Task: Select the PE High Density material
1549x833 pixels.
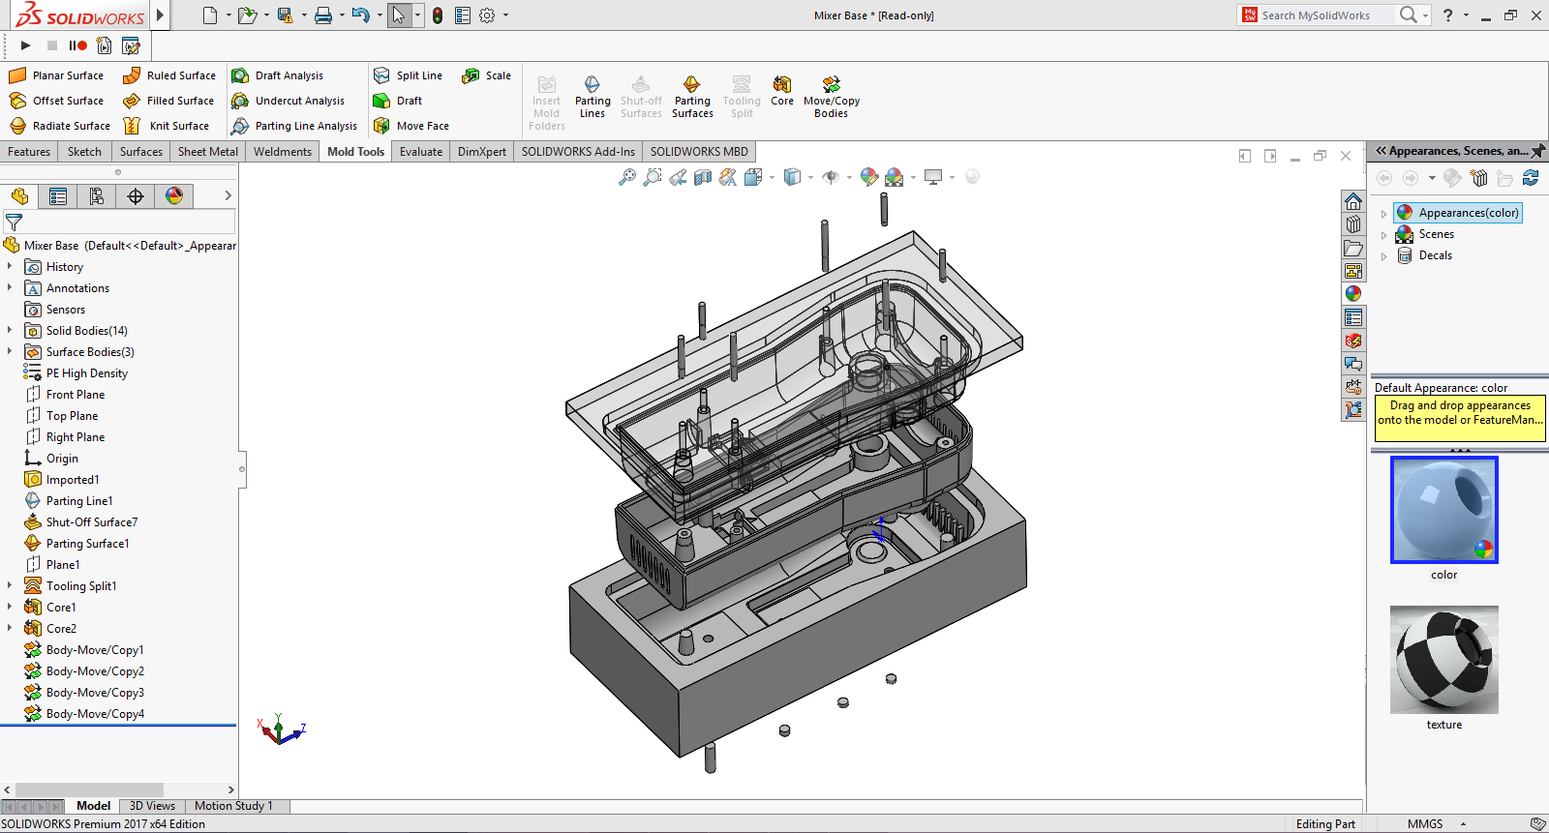Action: tap(87, 373)
